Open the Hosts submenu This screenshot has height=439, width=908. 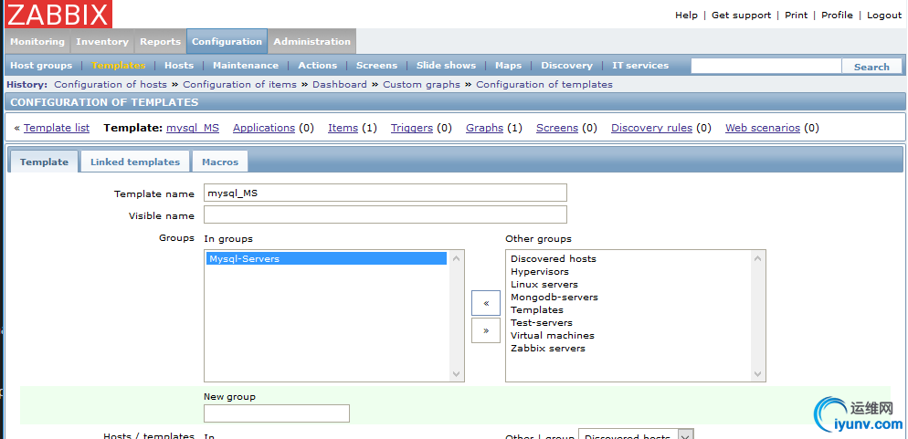(x=179, y=66)
